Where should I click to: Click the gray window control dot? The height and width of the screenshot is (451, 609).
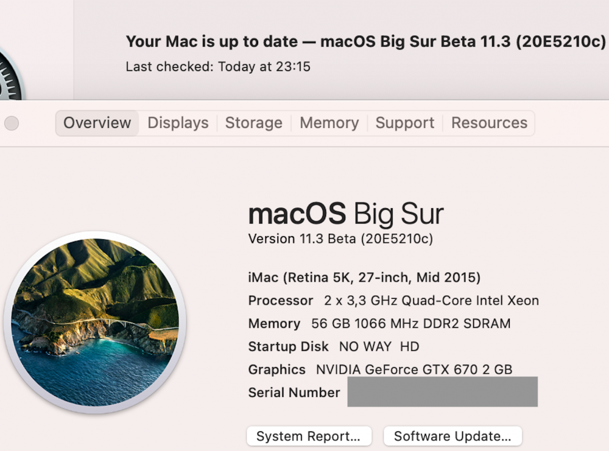[x=12, y=124]
